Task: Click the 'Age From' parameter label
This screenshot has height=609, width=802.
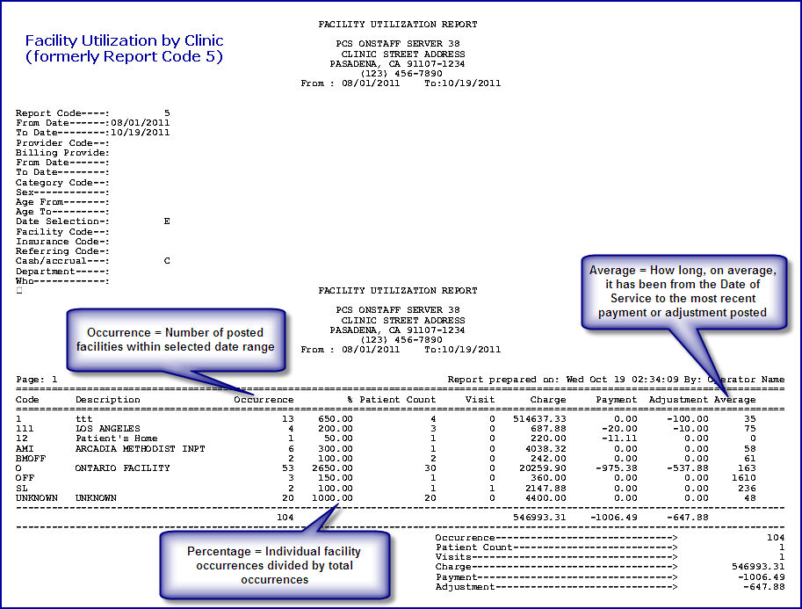Action: (x=62, y=202)
